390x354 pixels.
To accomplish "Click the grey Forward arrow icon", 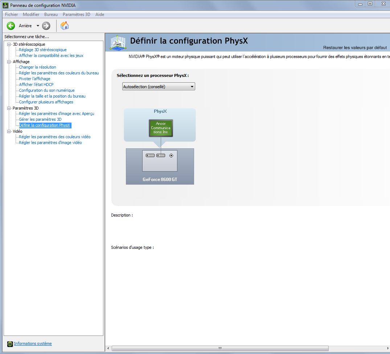I will click(x=46, y=26).
